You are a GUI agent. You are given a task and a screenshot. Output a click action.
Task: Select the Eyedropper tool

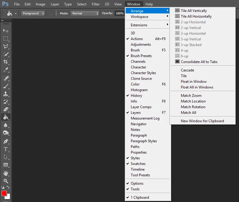pos(6,70)
